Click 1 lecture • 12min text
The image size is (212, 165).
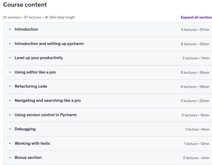[x=197, y=144]
